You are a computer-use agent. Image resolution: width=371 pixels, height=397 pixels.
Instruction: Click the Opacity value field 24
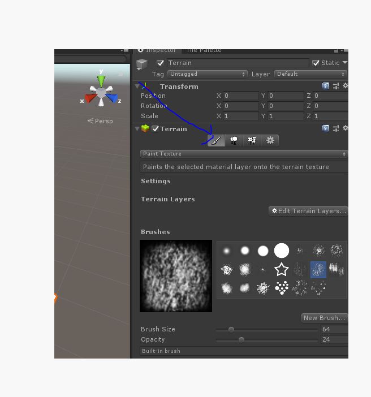334,339
